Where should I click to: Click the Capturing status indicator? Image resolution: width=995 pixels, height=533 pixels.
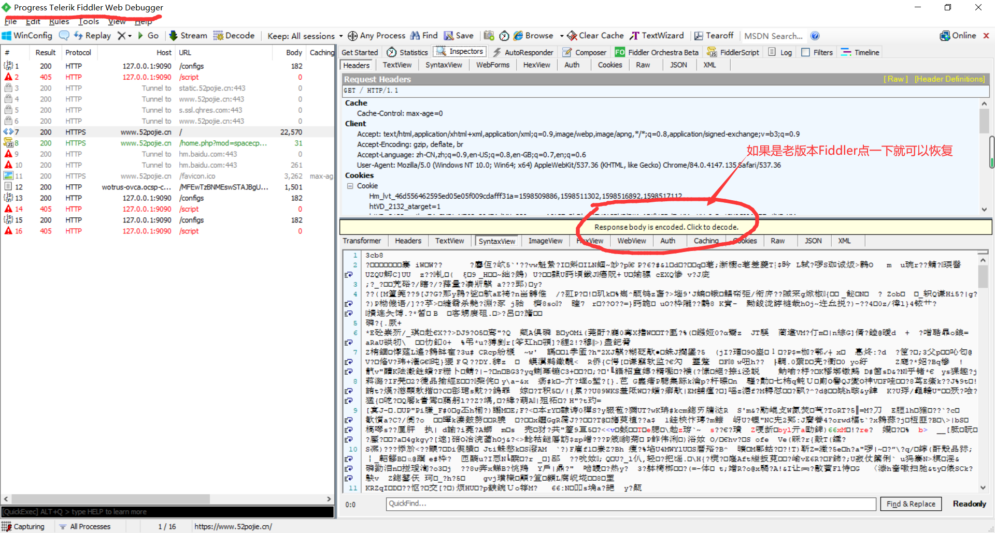(23, 527)
